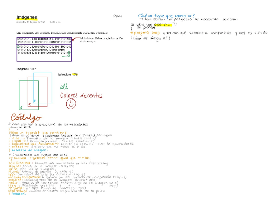Click the blue heading "¿Qué se tiene que cambiar?"
Image resolution: width=268 pixels, height=207 pixels.
(x=166, y=16)
